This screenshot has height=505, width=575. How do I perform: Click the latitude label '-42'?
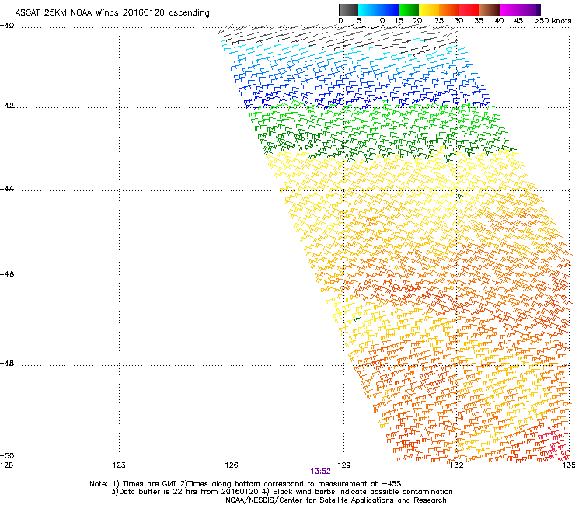7,106
